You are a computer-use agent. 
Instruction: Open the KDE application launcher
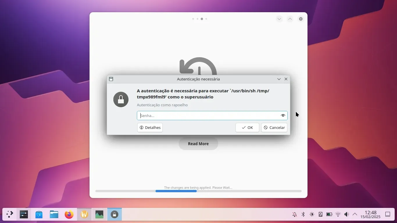pos(10,215)
